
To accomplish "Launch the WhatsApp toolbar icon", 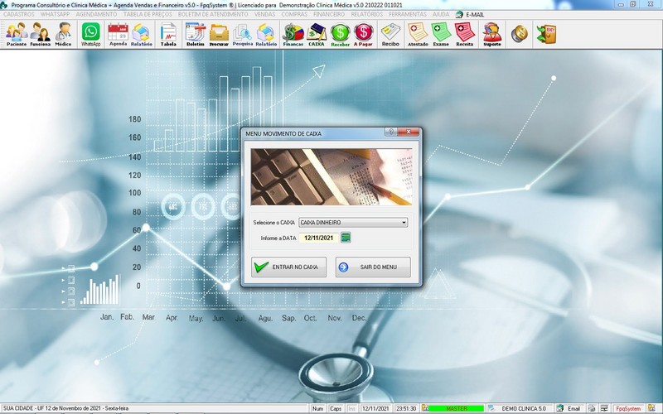I will point(91,34).
